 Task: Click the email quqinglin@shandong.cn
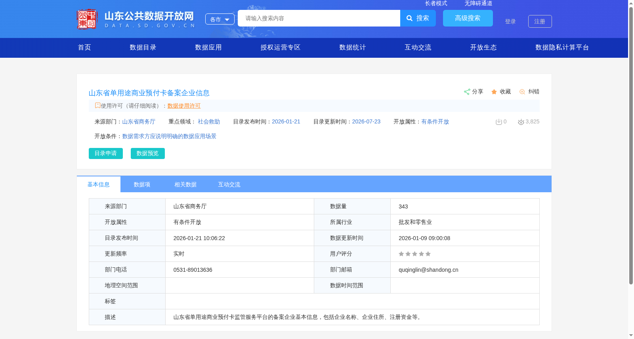coord(428,270)
